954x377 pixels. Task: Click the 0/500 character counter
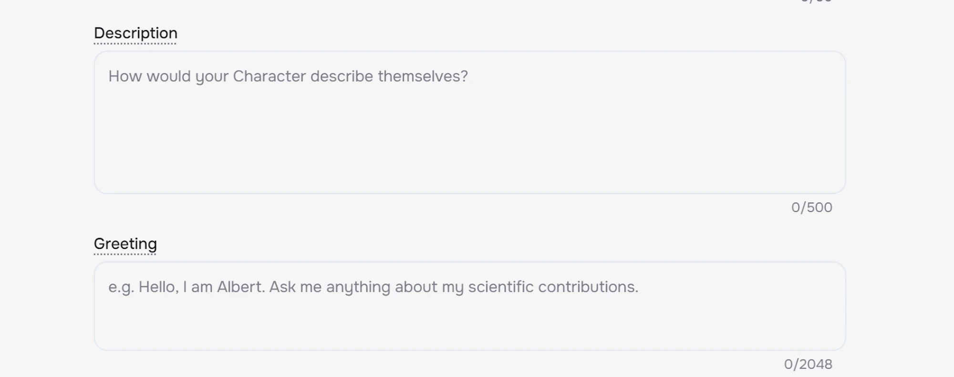pos(811,207)
